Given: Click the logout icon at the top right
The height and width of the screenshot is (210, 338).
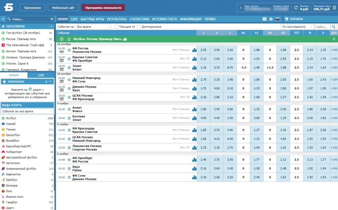Looking at the screenshot, I should pyautogui.click(x=335, y=8).
